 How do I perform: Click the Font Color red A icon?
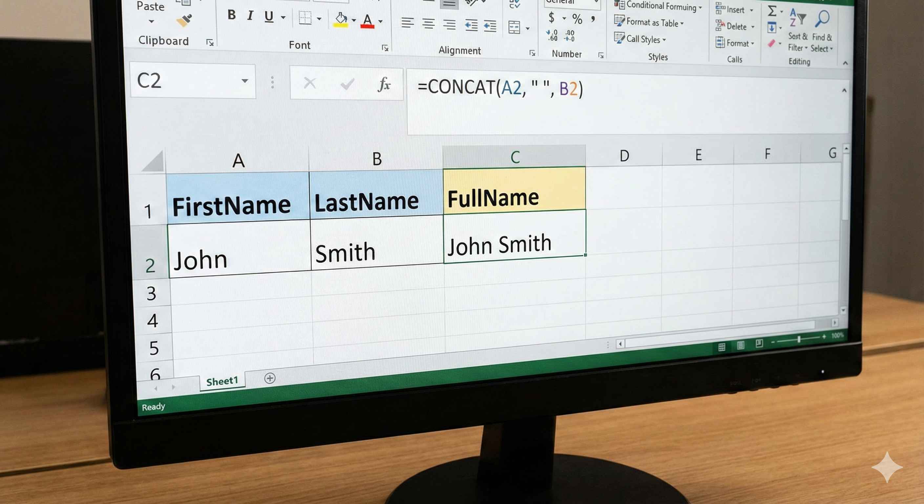pyautogui.click(x=367, y=21)
